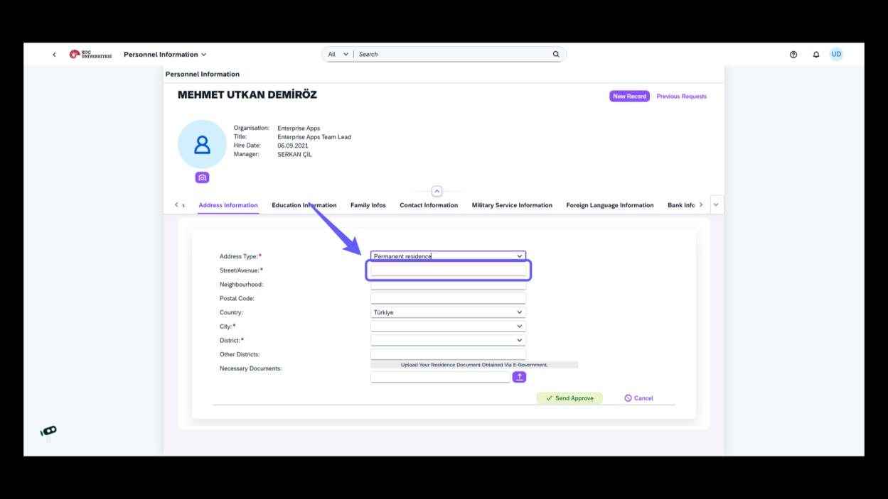The height and width of the screenshot is (499, 888).
Task: Switch to the Address Information tab
Action: pos(228,205)
